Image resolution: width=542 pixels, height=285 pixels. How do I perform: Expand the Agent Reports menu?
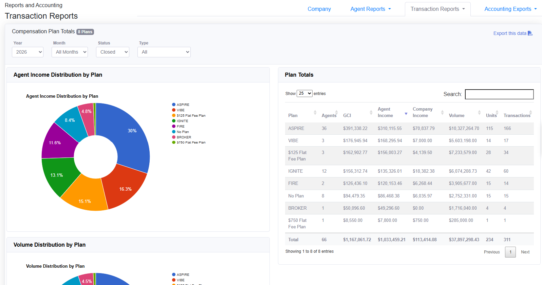coord(371,9)
